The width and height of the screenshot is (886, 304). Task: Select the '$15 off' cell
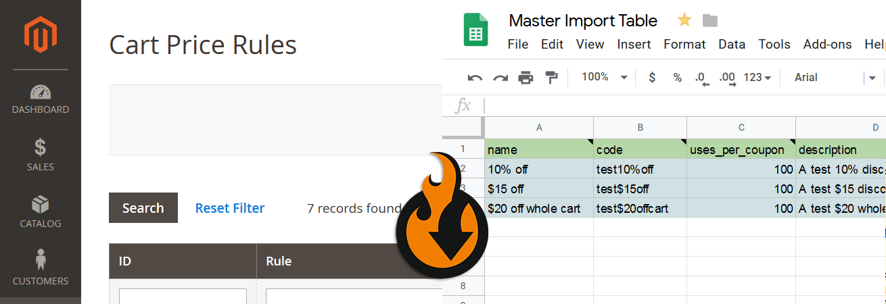tap(539, 188)
